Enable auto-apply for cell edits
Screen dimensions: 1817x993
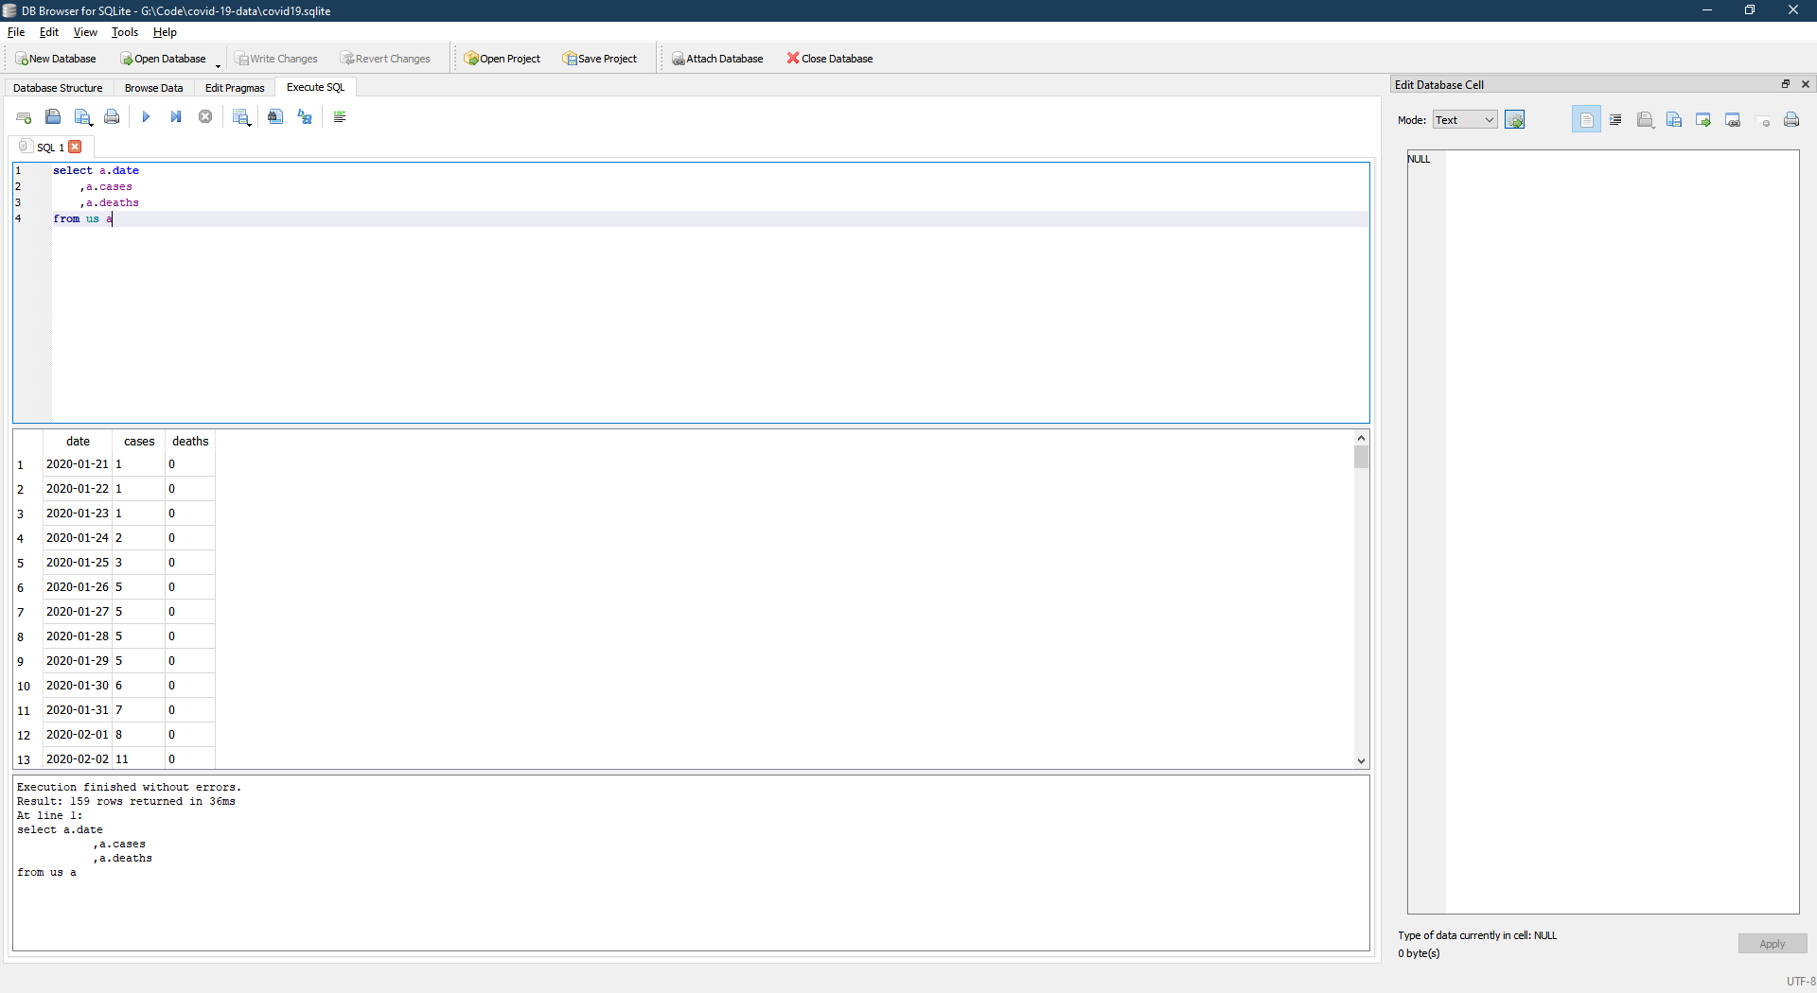[x=1515, y=119]
